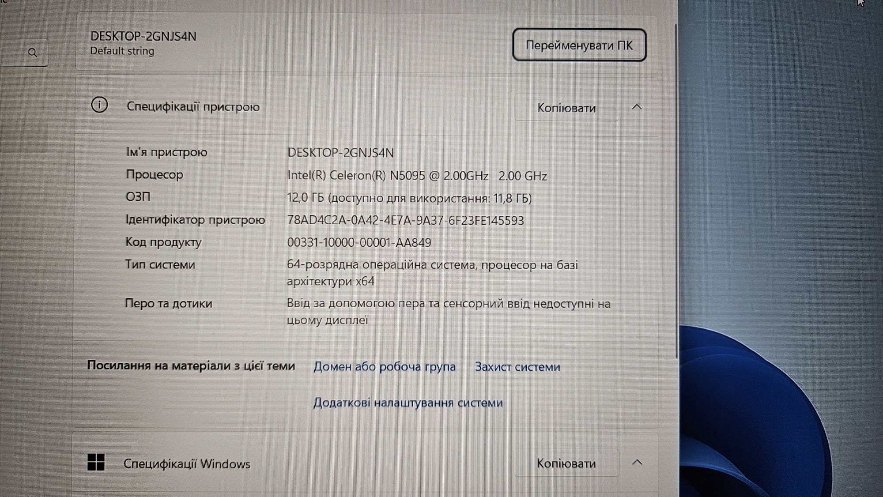The image size is (883, 497).
Task: Select the 12,0 ГБ RAM value
Action: pyautogui.click(x=409, y=198)
